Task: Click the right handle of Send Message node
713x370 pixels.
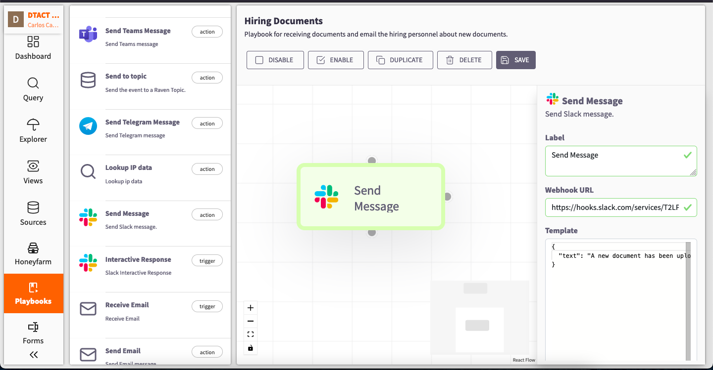Action: (x=447, y=197)
